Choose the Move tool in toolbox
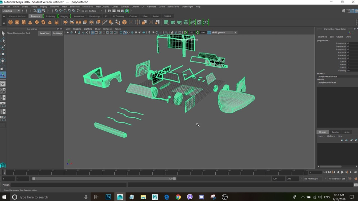Viewport: 358px width, 201px height. [x=3, y=54]
